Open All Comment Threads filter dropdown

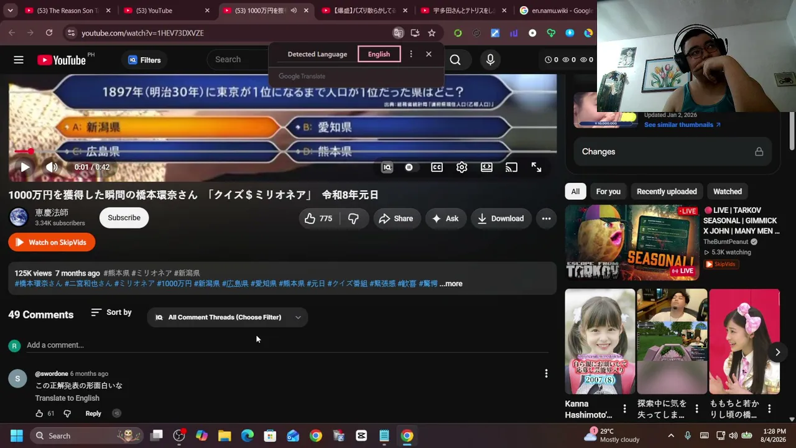coord(228,317)
